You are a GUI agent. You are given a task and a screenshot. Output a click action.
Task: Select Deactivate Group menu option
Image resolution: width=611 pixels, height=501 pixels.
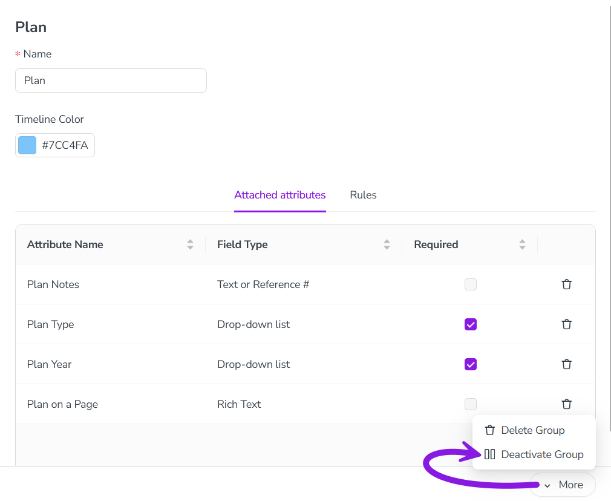(534, 454)
